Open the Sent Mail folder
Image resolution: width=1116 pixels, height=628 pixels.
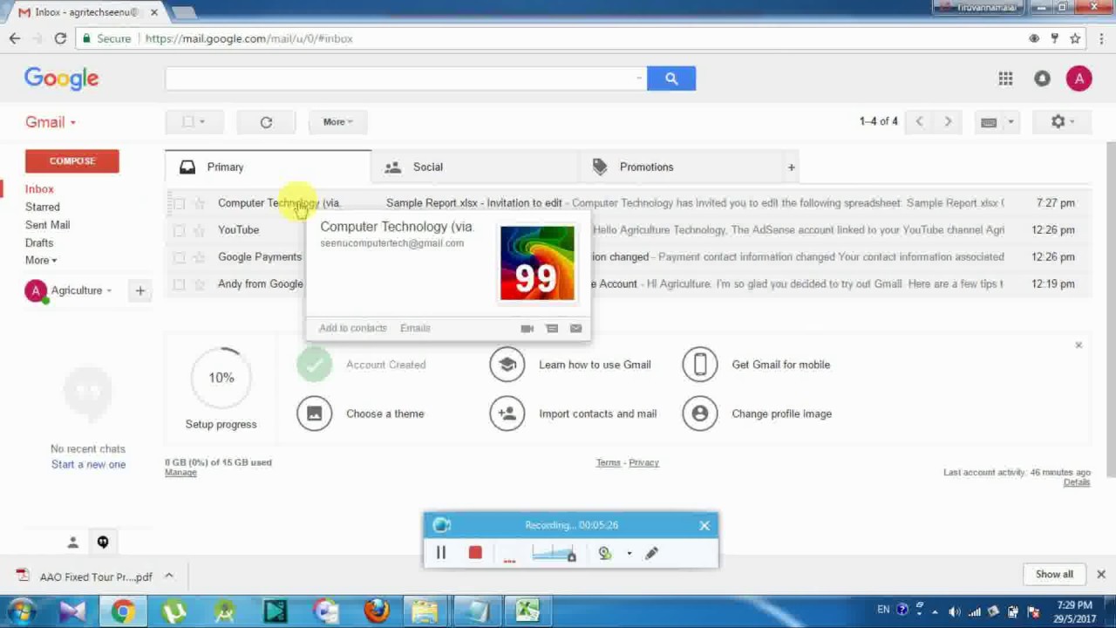(48, 225)
